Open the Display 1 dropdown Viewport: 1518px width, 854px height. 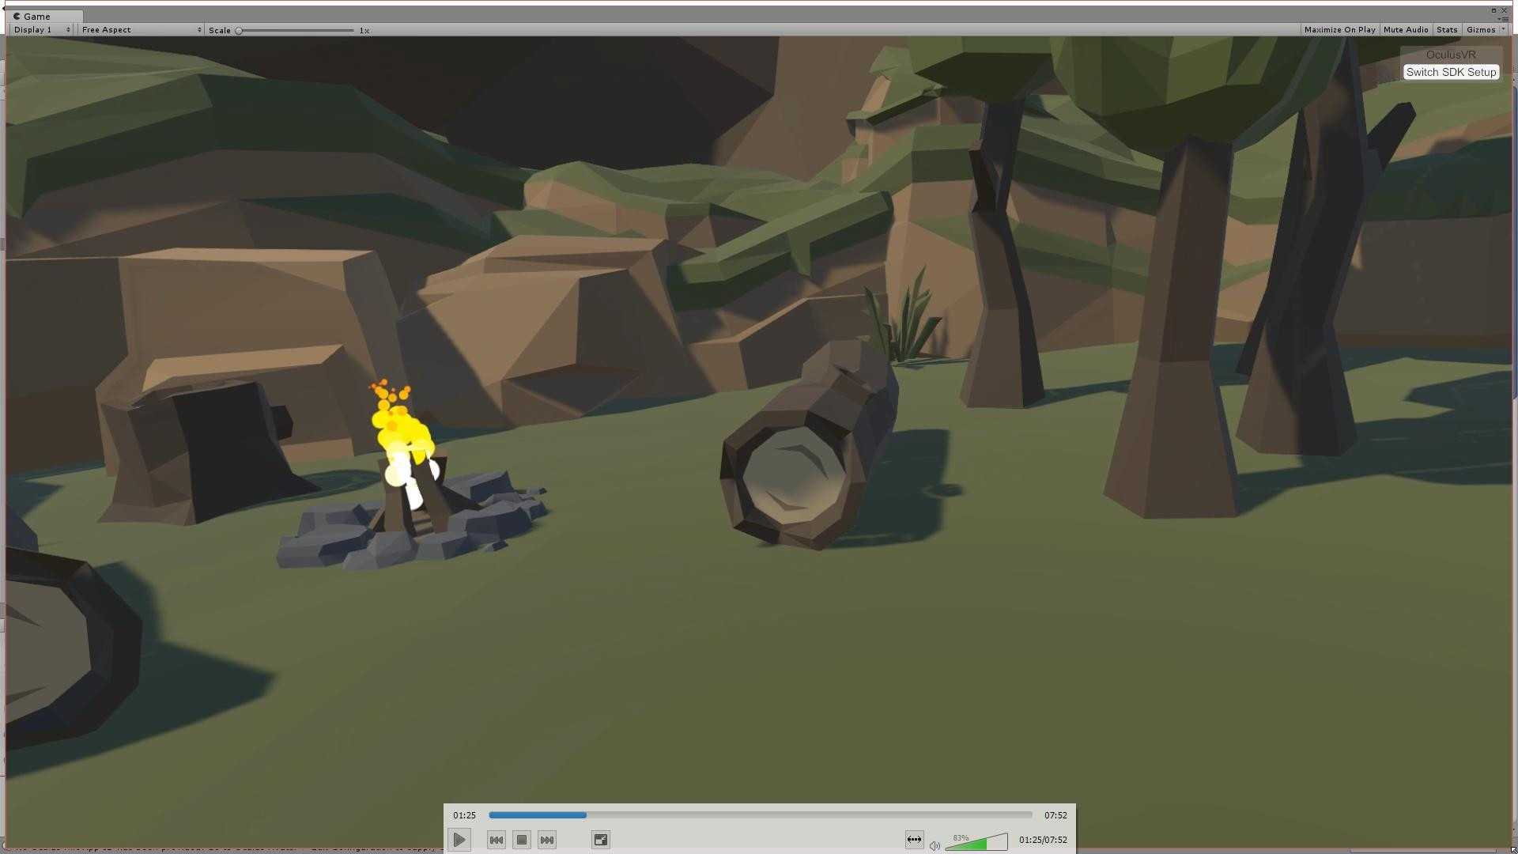[42, 30]
